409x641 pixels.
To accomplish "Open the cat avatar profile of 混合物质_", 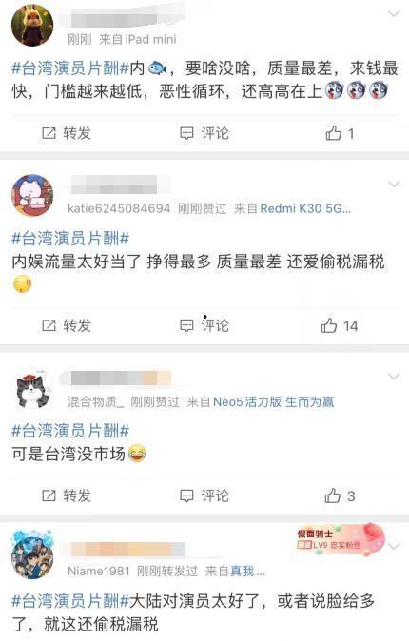I will point(33,388).
